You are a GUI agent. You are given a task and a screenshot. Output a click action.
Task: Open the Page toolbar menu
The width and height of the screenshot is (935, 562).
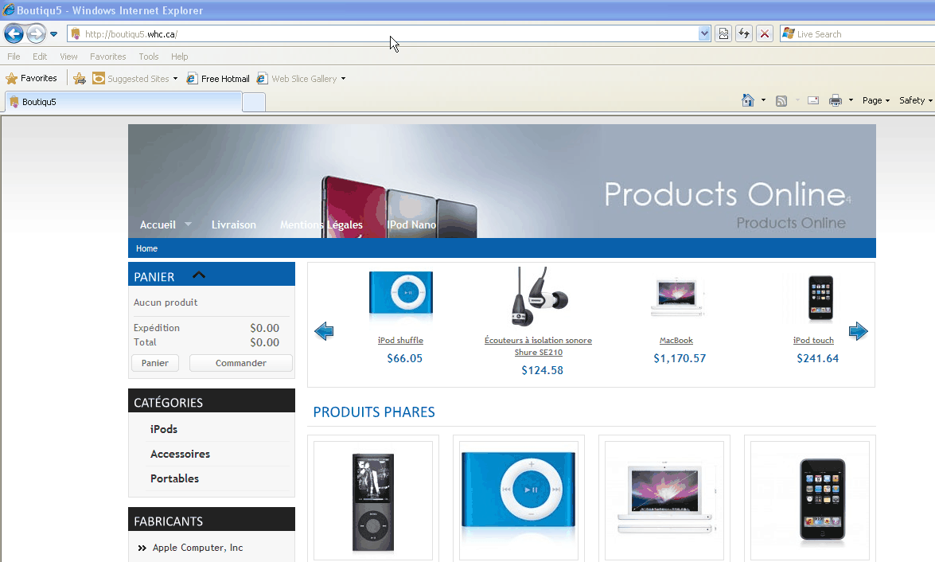pyautogui.click(x=876, y=100)
